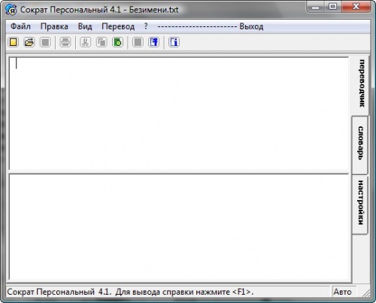The width and height of the screenshot is (376, 303).
Task: Click inside the lower translation output area
Action: [179, 227]
